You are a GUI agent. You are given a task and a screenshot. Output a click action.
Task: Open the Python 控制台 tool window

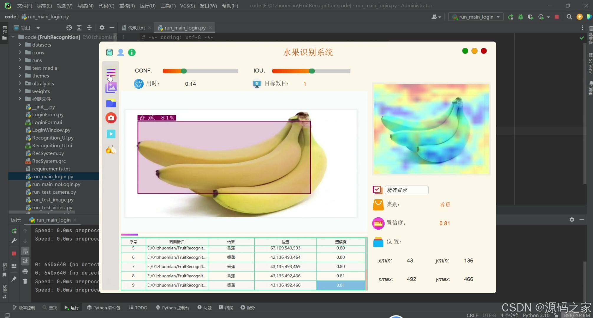tap(172, 307)
